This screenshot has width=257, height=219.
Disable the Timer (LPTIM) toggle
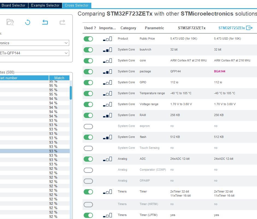(x=88, y=215)
